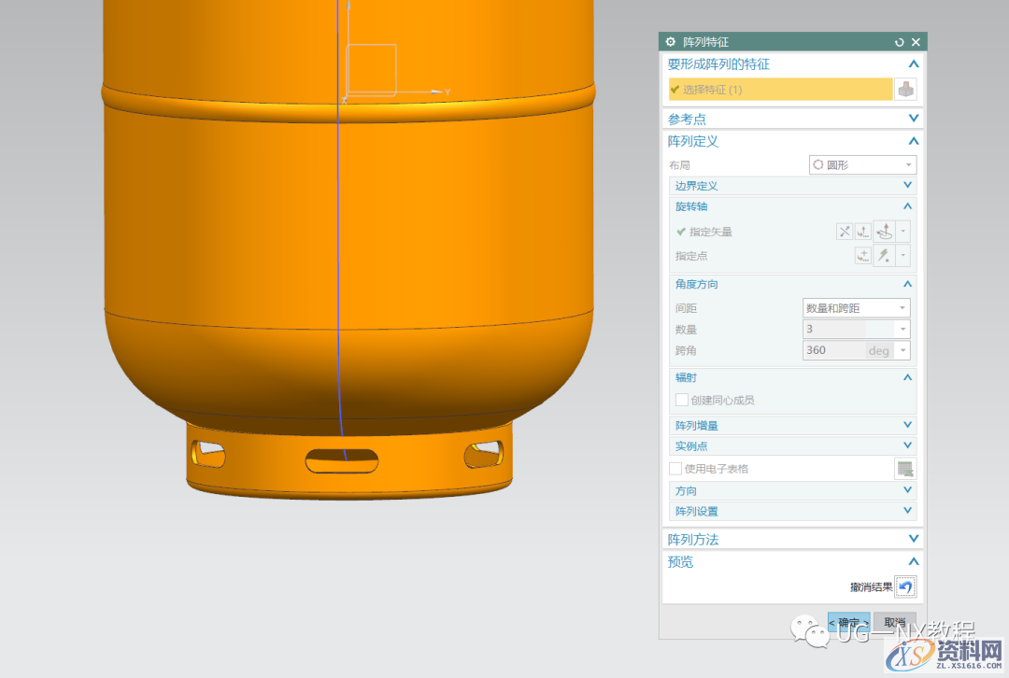Open the spreadsheet icon button

904,469
